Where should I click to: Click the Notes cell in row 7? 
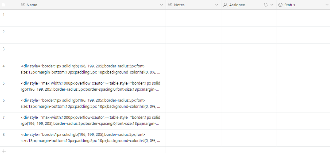(x=193, y=121)
